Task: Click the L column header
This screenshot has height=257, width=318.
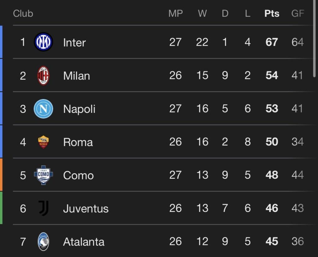Action: click(x=248, y=13)
